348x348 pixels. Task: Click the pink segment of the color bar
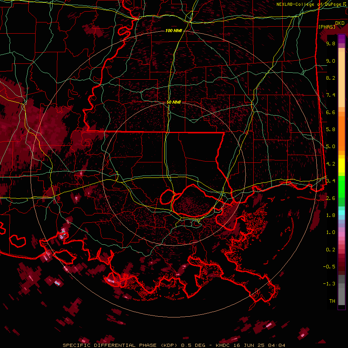[x=341, y=234]
